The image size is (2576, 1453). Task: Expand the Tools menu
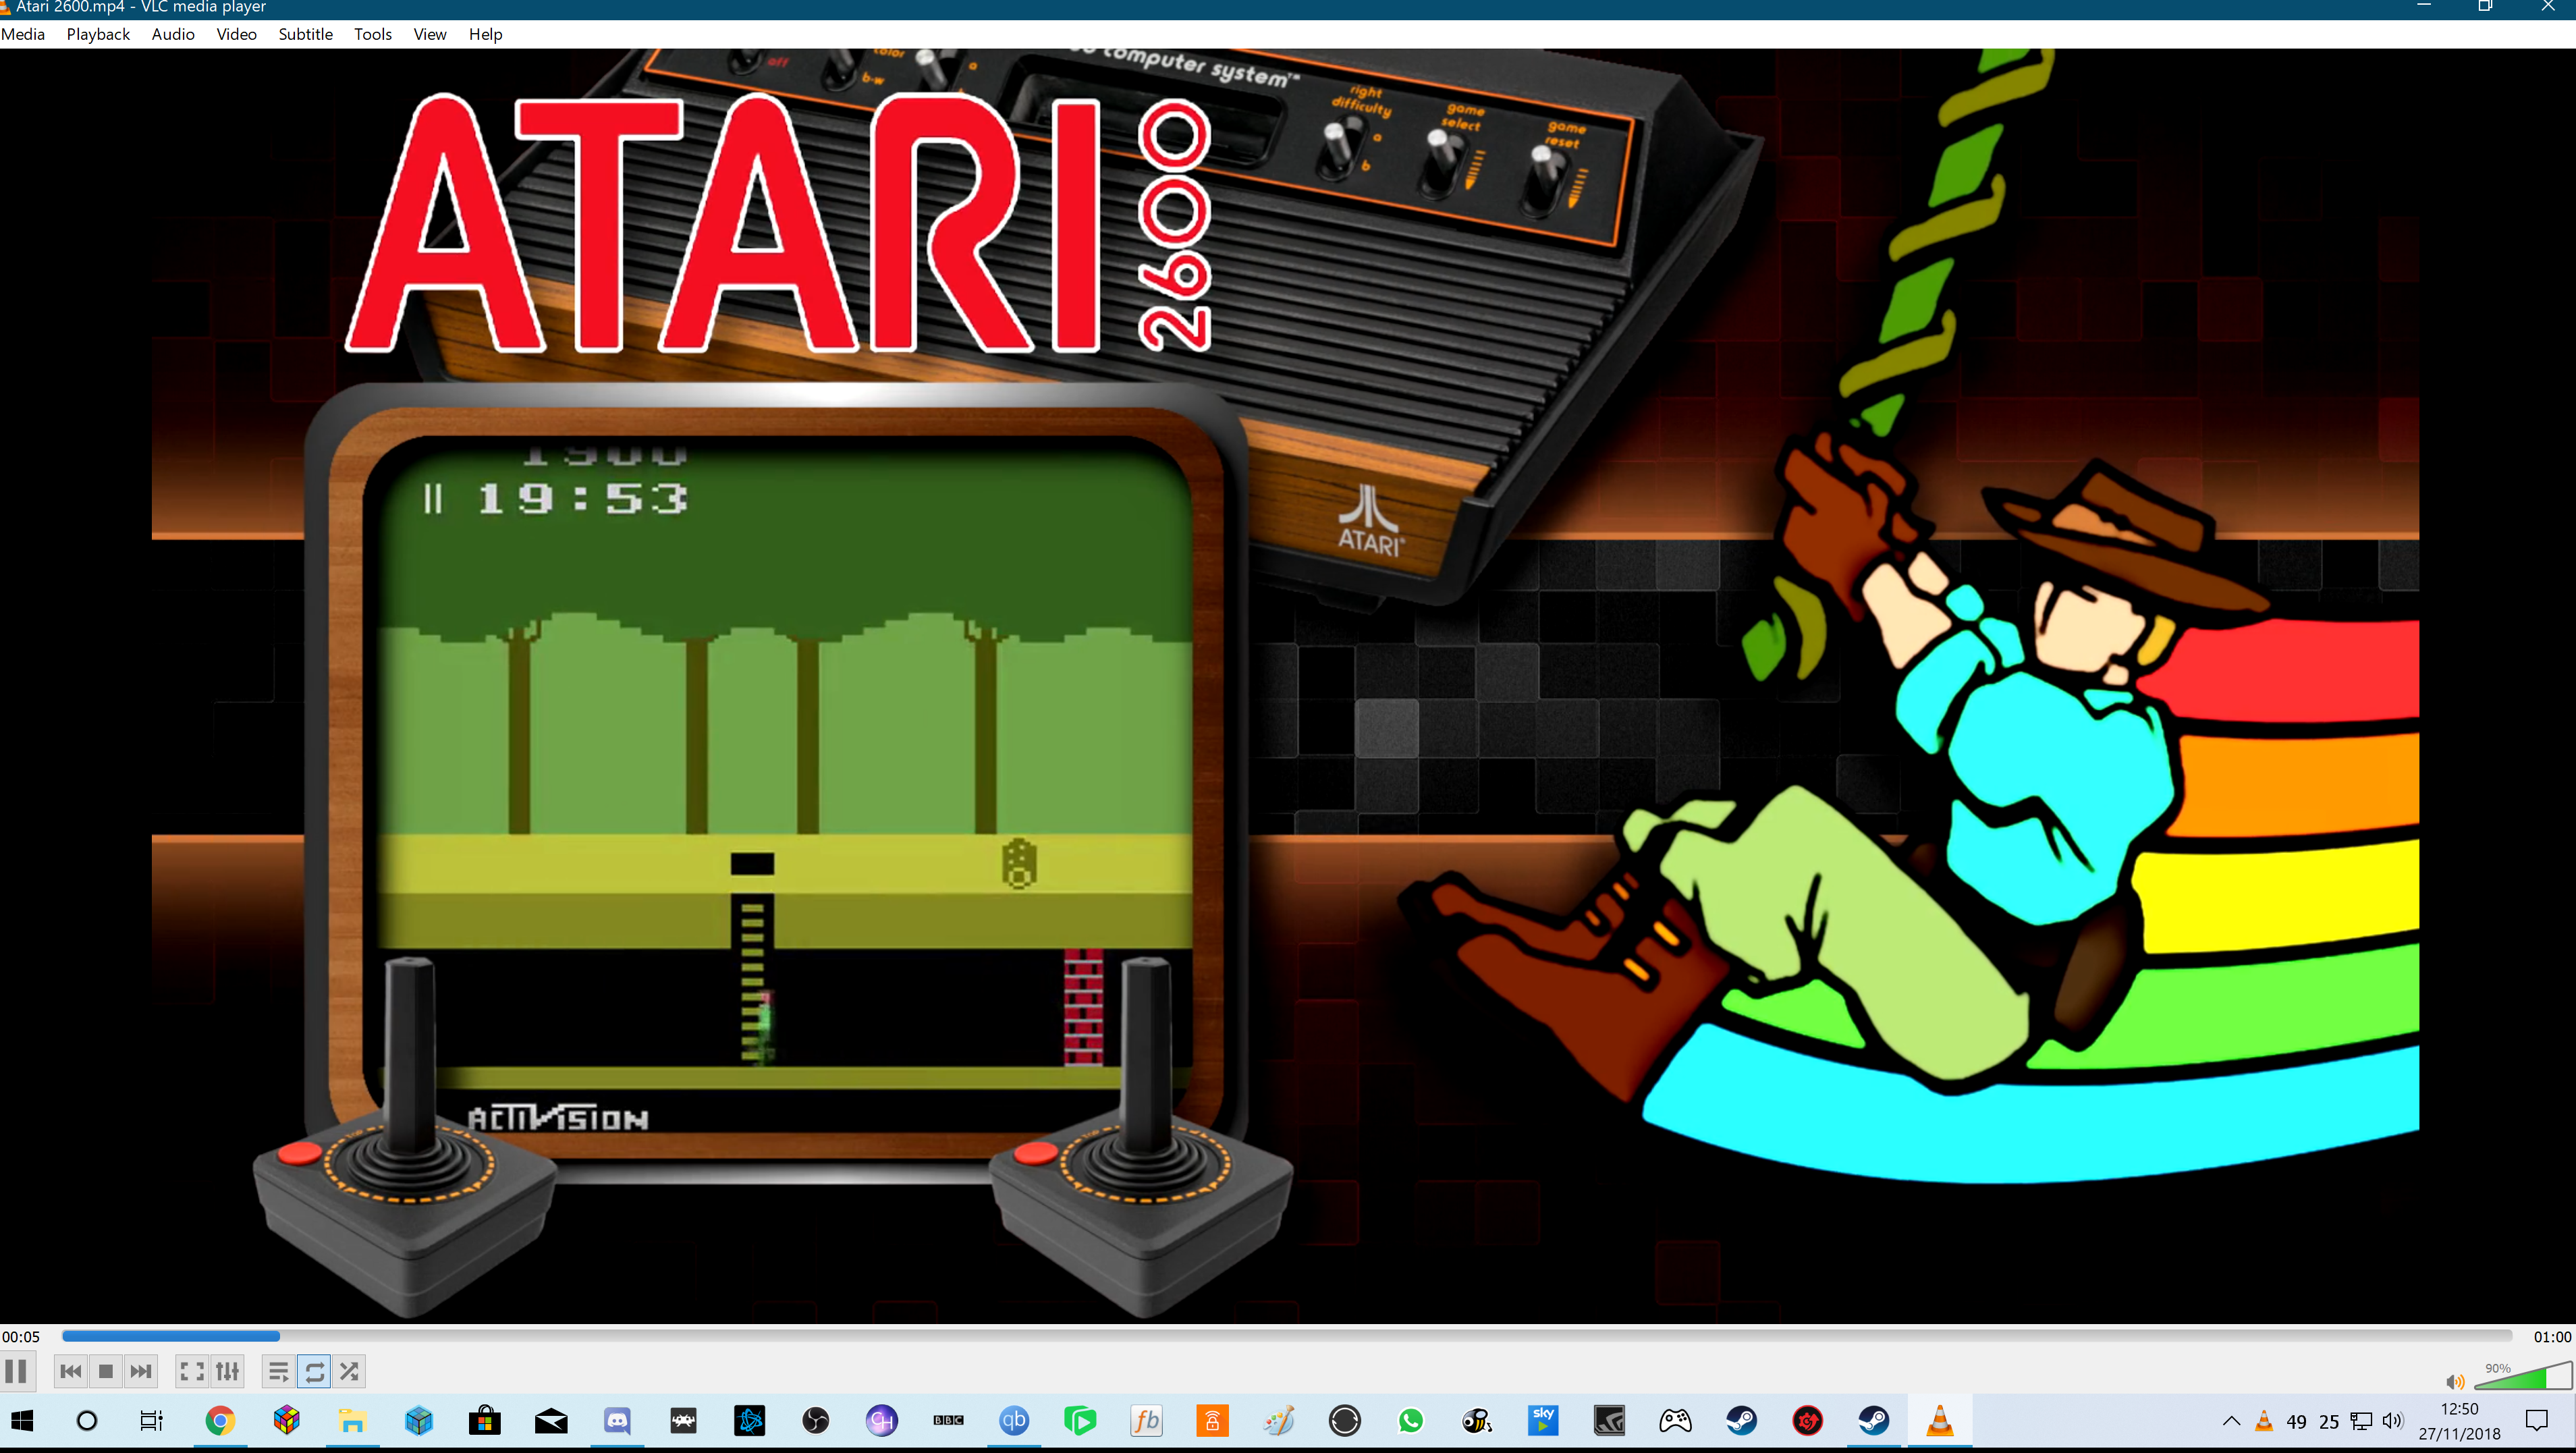[372, 34]
